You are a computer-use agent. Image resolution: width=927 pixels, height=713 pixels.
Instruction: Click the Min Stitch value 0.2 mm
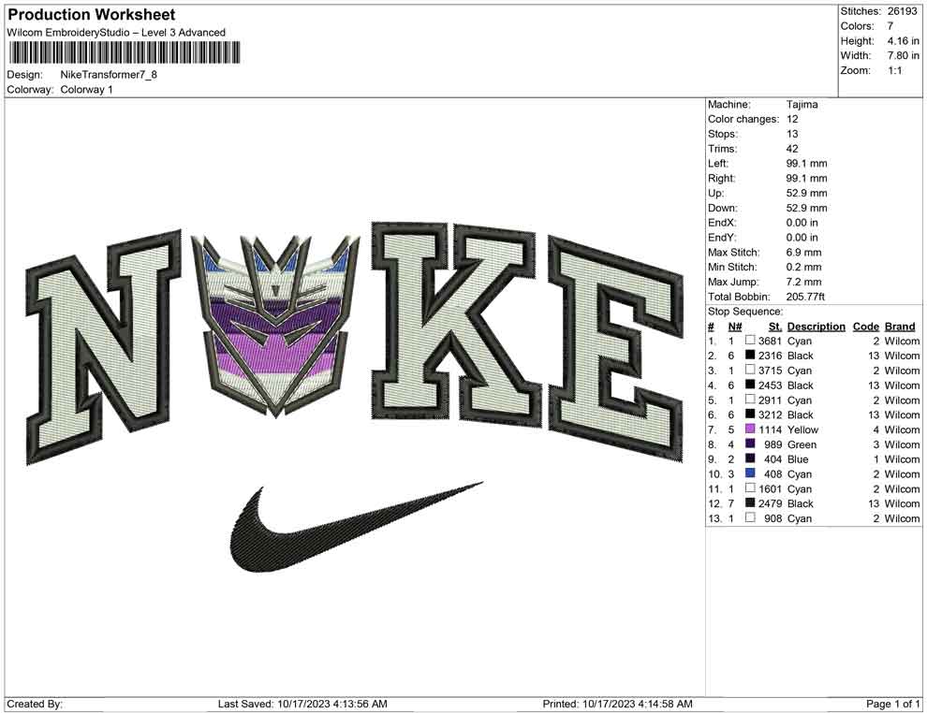point(804,267)
